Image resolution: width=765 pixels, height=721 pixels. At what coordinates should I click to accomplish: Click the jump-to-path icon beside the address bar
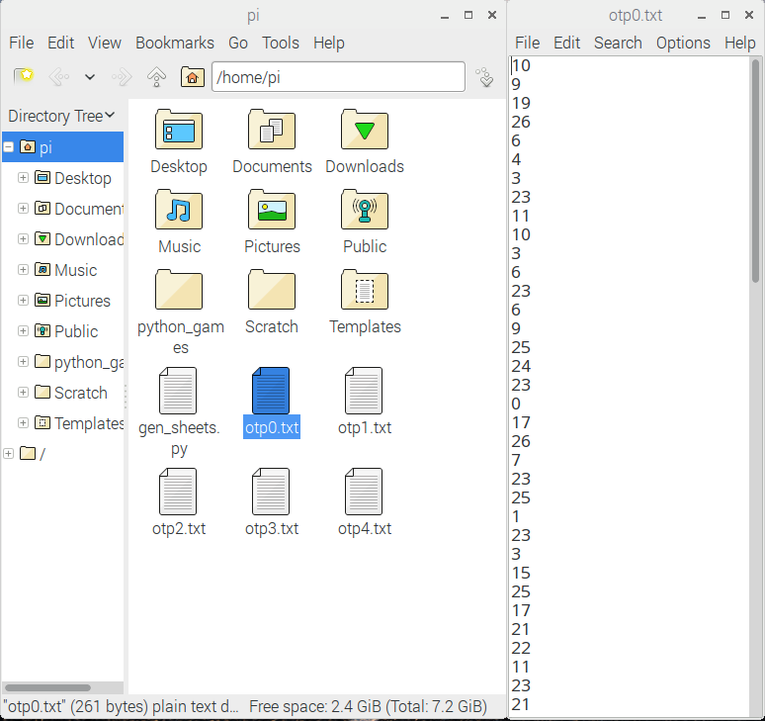point(485,76)
